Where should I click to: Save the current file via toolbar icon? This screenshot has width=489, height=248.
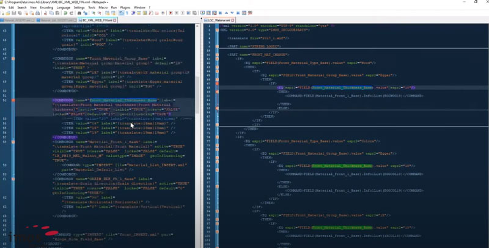13,13
